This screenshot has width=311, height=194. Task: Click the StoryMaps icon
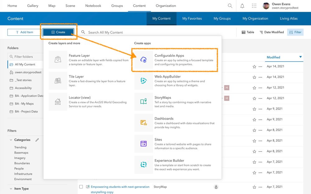(x=144, y=102)
